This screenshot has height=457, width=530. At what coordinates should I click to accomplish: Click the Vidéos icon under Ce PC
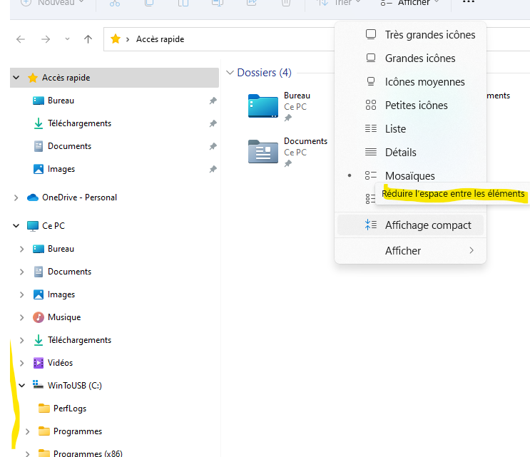click(39, 363)
